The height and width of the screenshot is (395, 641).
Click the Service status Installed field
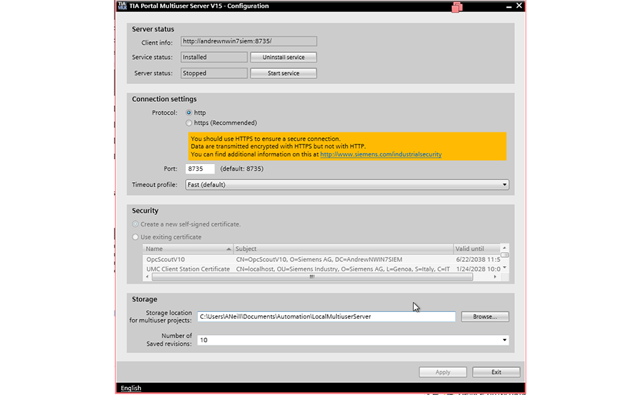[x=214, y=57]
